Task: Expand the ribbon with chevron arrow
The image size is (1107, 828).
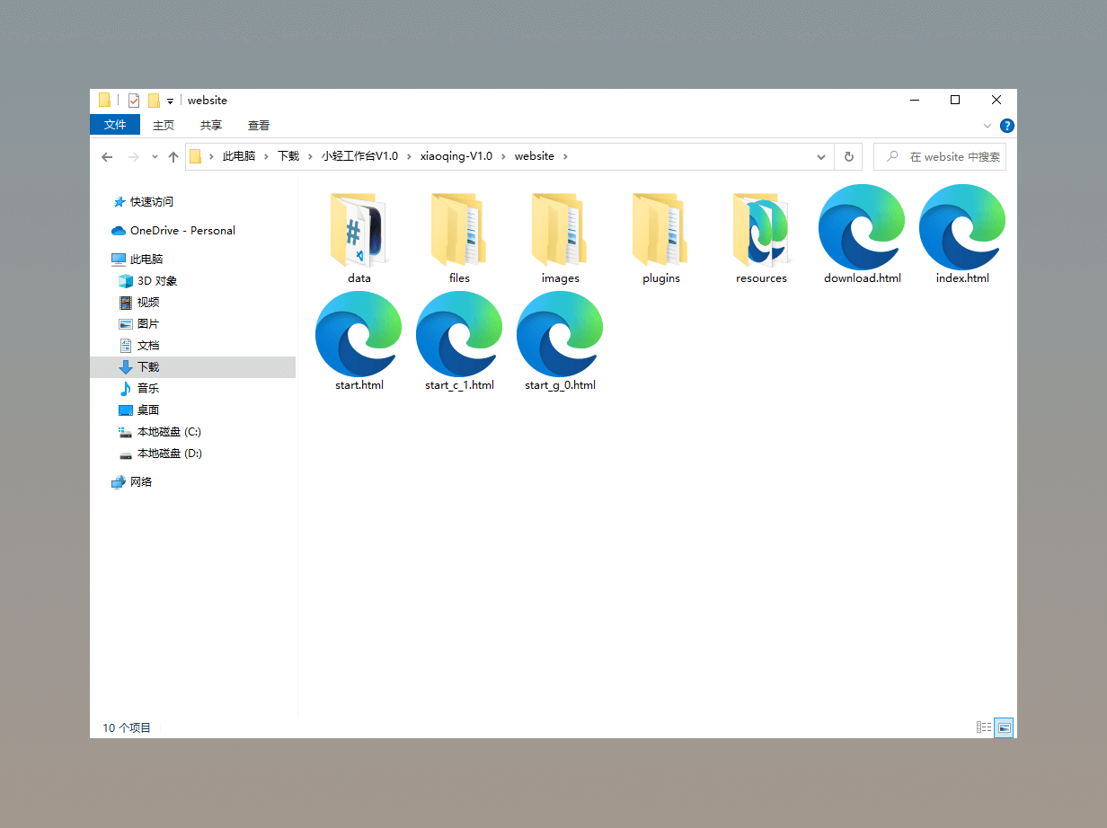Action: [987, 126]
